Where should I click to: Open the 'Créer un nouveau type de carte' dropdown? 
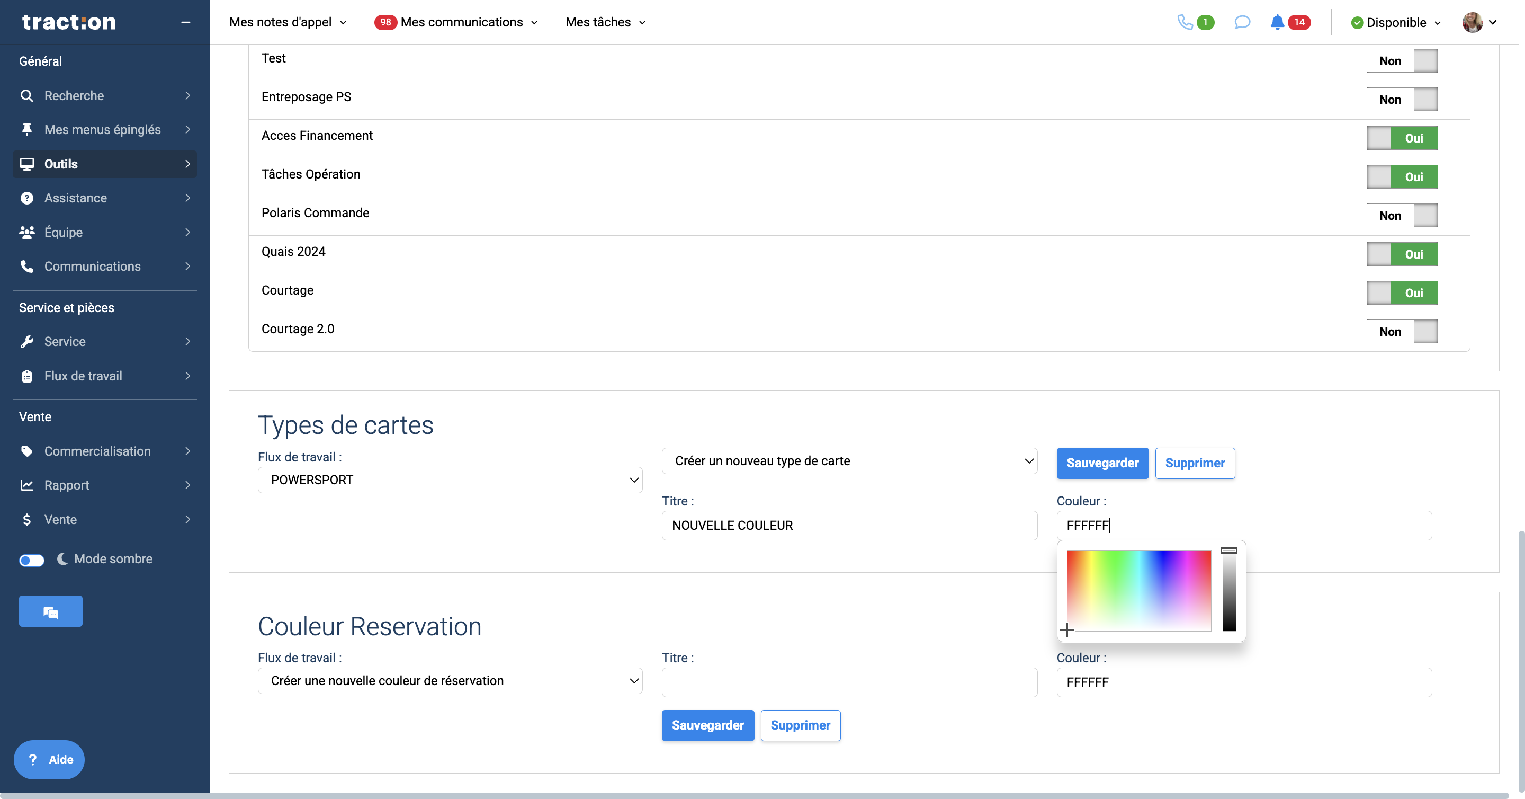point(849,461)
